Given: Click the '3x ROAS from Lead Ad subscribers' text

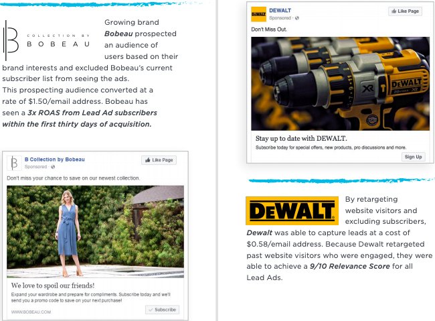Looking at the screenshot, I should tap(92, 113).
